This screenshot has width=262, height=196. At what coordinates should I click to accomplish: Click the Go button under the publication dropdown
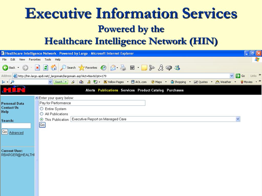coord(42,125)
